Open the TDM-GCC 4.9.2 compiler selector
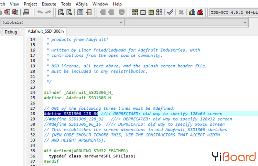This screenshot has width=258, height=166. coord(233,13)
